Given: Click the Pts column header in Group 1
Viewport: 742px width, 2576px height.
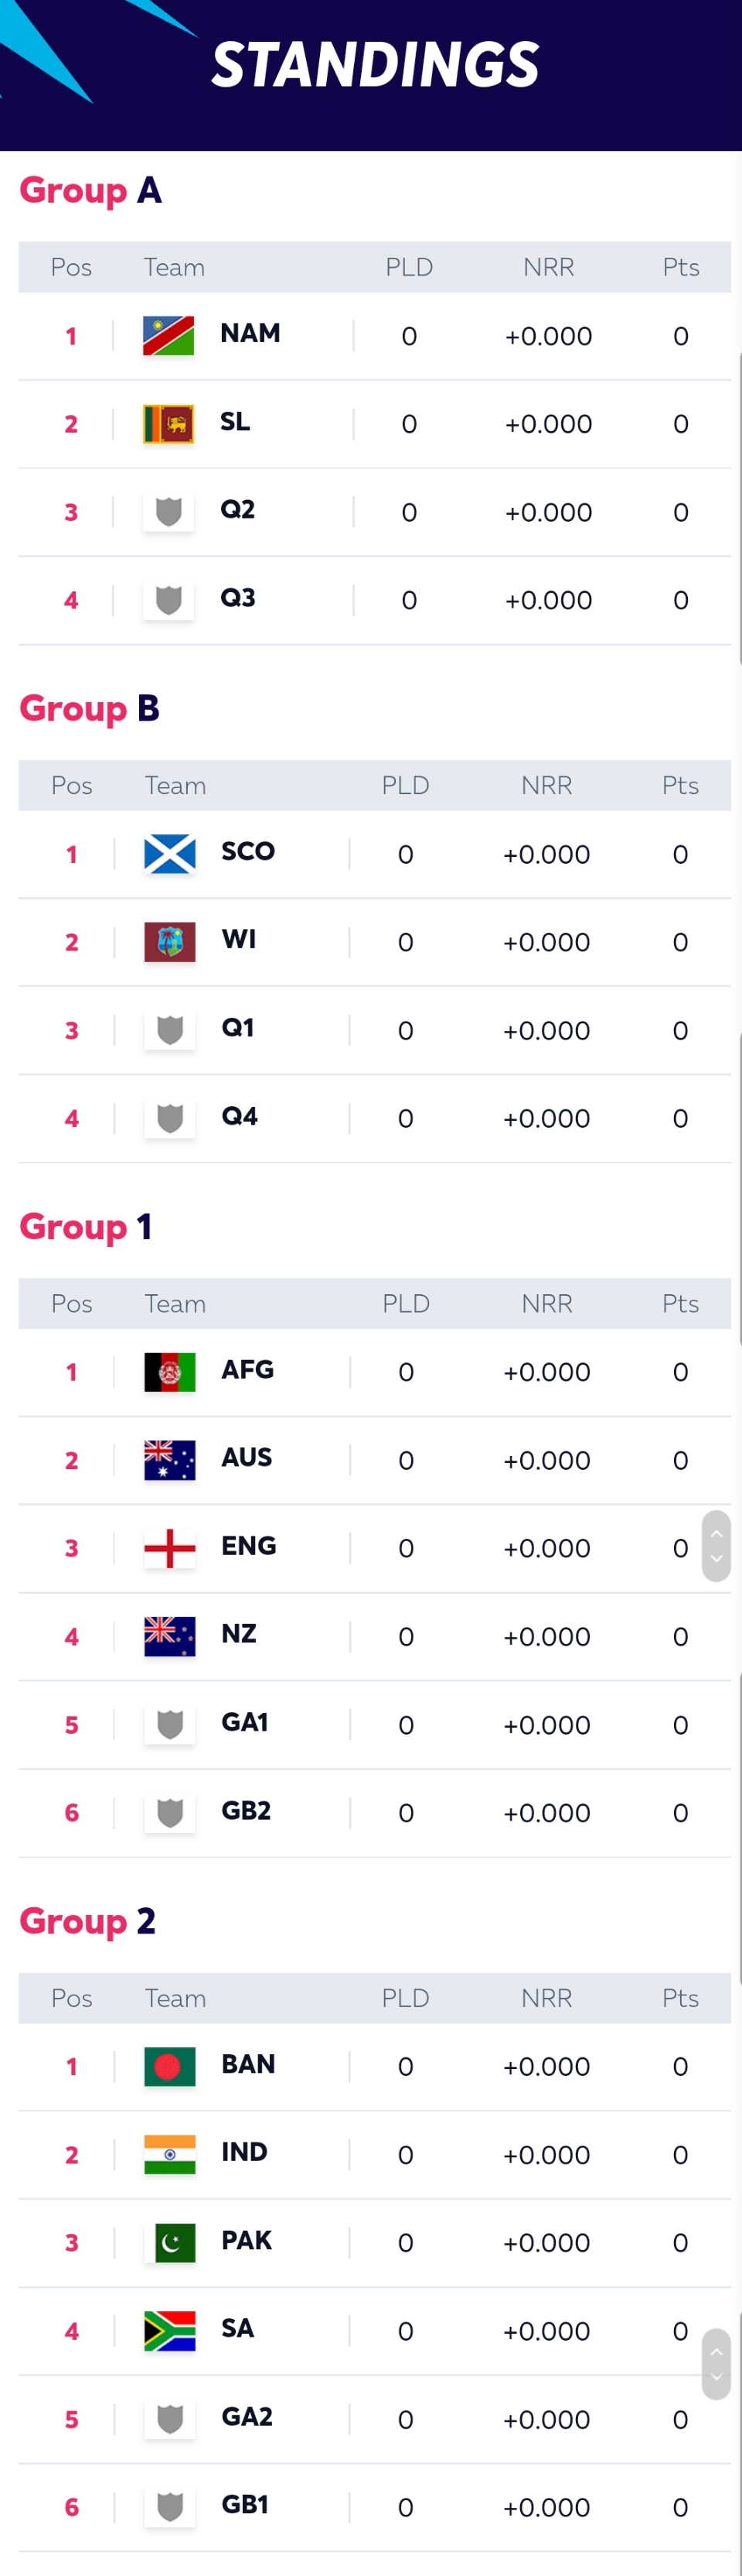Looking at the screenshot, I should [680, 1304].
